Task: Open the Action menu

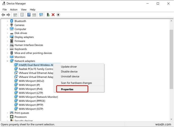Action: tap(14, 10)
